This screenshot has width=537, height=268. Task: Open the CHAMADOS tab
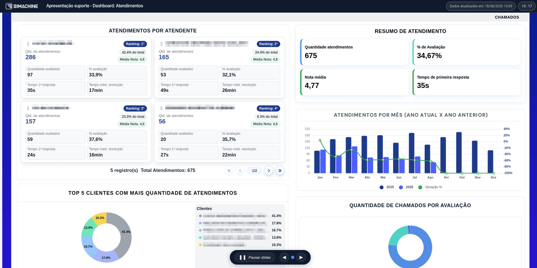pos(507,17)
